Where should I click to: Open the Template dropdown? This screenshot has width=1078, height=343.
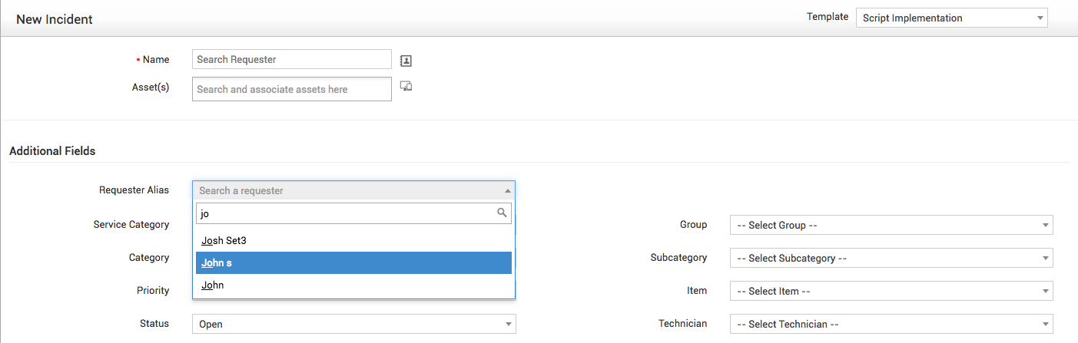coord(952,18)
